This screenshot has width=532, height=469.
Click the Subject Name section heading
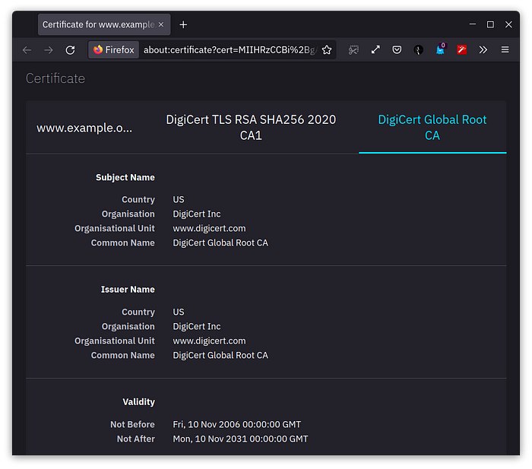point(125,177)
